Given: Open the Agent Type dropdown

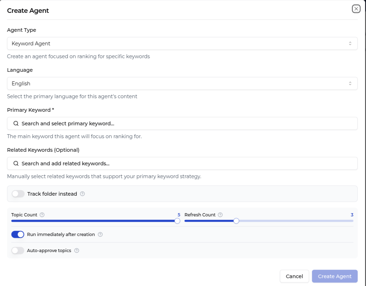Looking at the screenshot, I should coord(182,44).
